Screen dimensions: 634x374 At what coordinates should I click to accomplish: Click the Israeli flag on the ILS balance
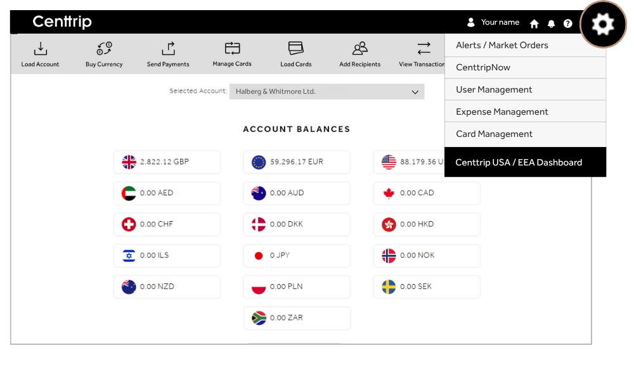[x=129, y=255]
